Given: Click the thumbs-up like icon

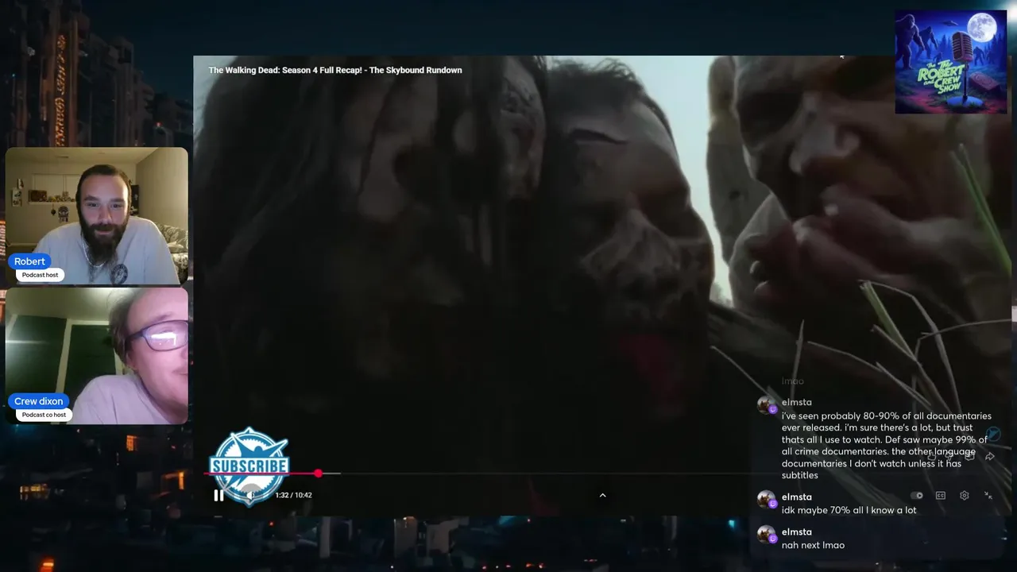Looking at the screenshot, I should (933, 457).
